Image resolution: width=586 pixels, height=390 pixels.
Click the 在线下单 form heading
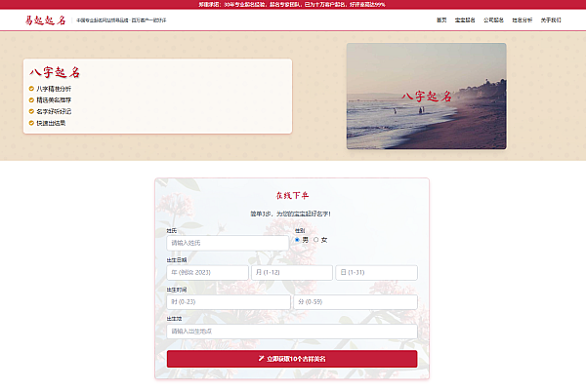tap(292, 195)
